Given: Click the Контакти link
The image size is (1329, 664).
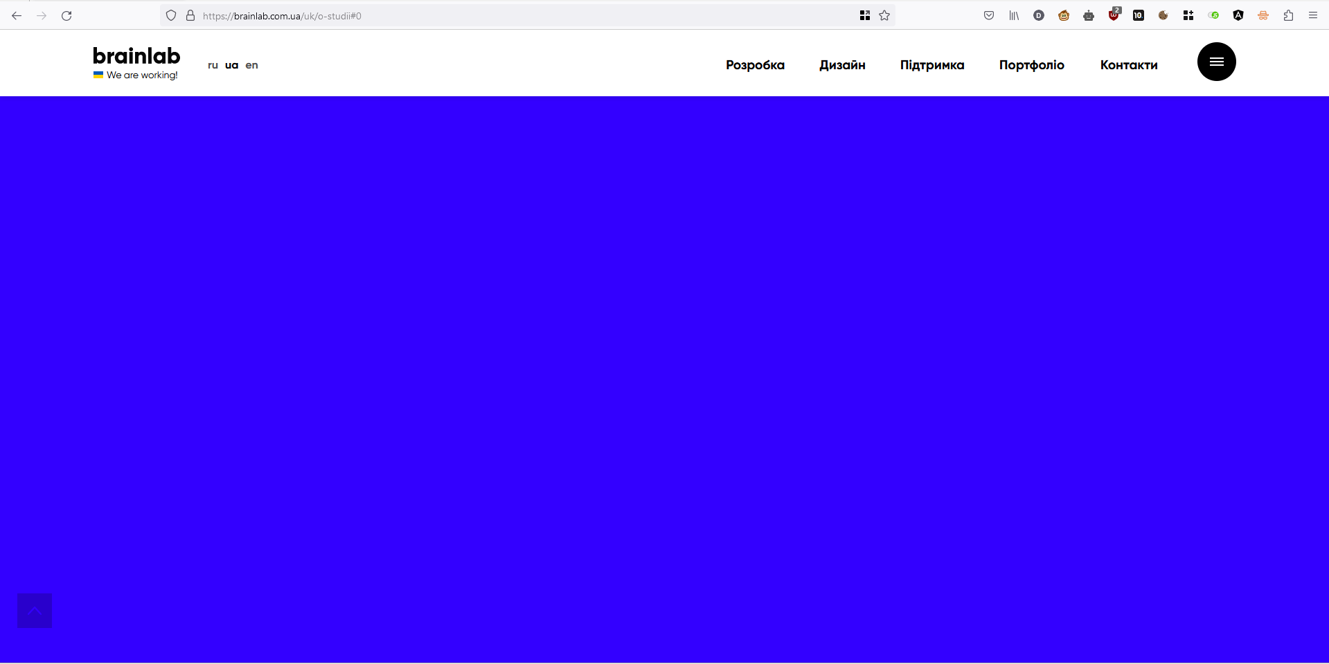Looking at the screenshot, I should coord(1129,65).
